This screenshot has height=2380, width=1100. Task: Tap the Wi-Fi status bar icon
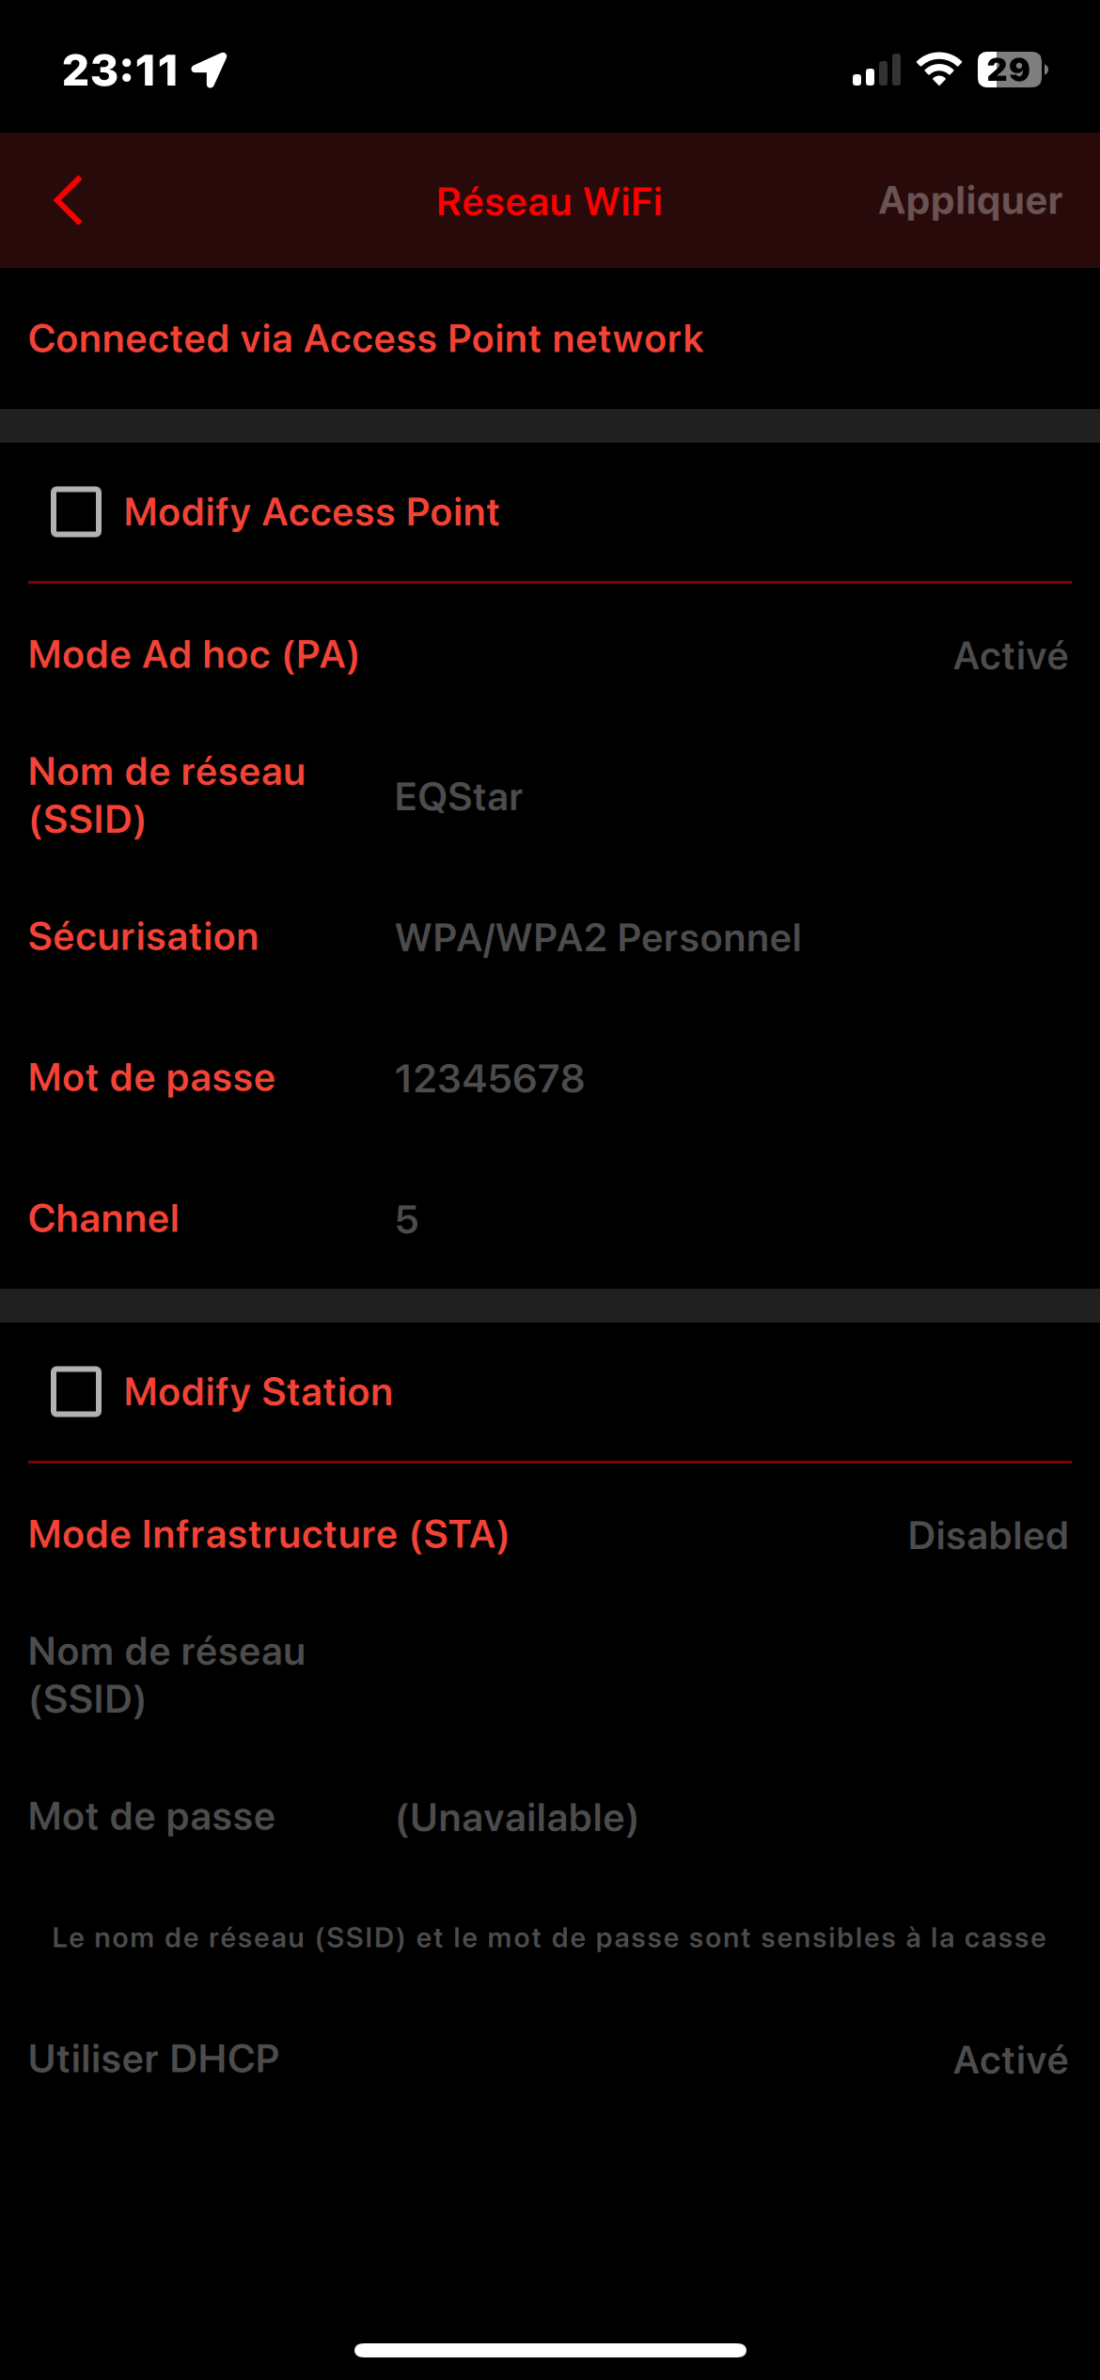click(938, 70)
